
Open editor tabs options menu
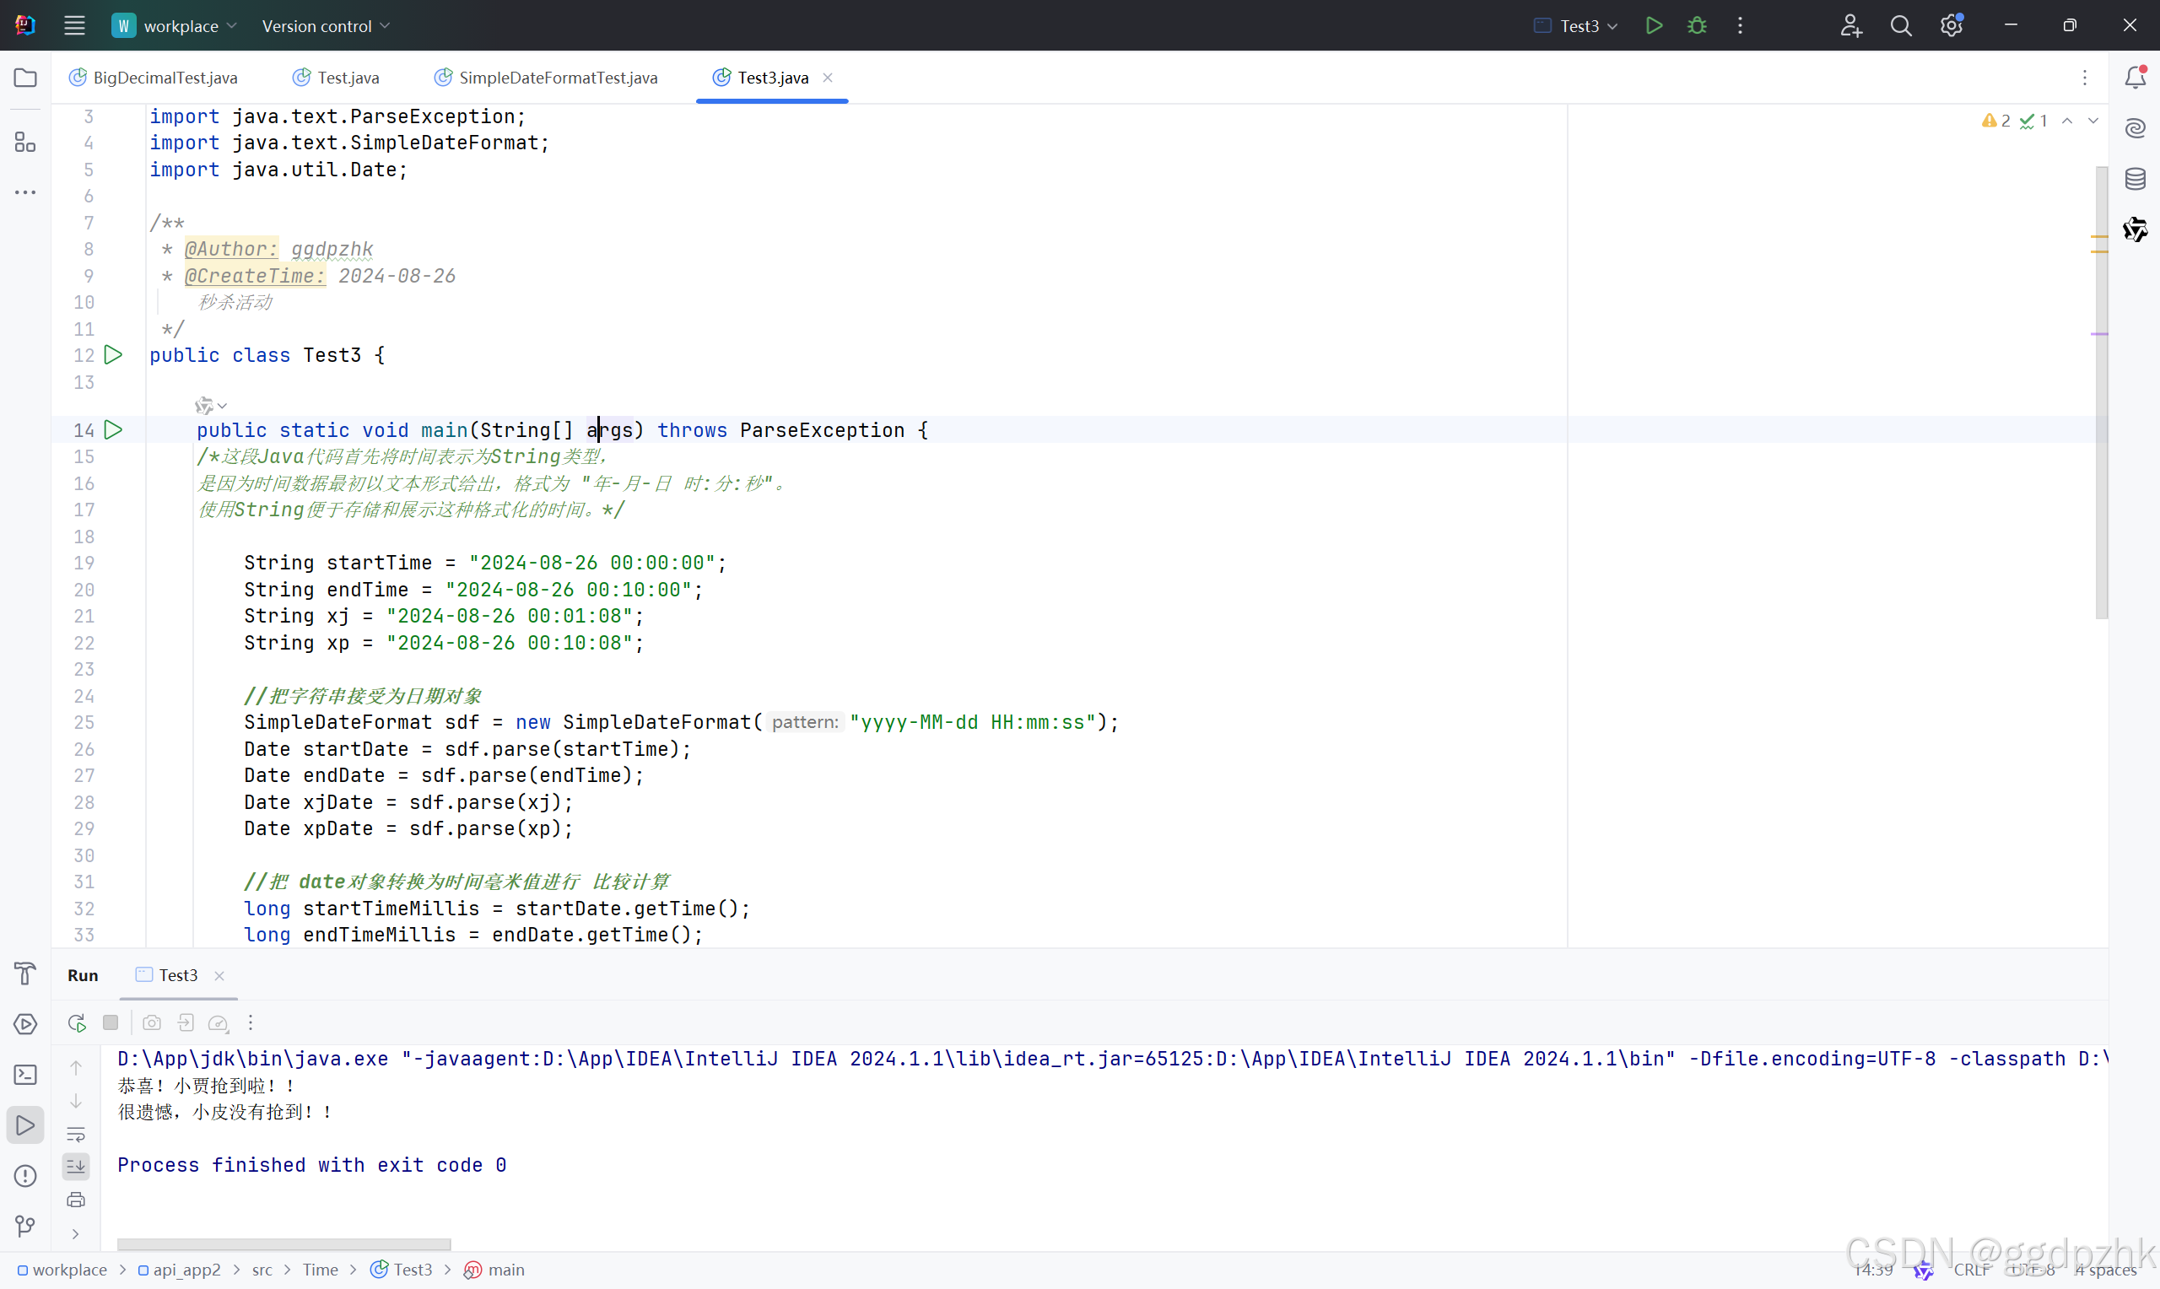tap(2084, 78)
